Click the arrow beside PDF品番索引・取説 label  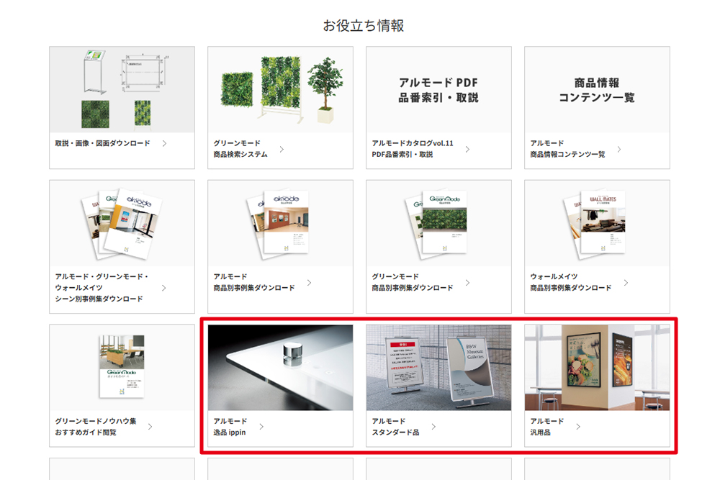[467, 149]
